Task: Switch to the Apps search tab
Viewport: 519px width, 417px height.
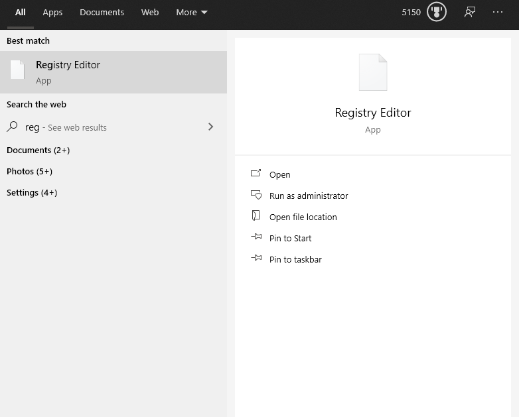Action: point(52,12)
